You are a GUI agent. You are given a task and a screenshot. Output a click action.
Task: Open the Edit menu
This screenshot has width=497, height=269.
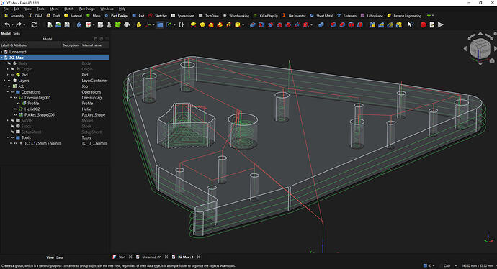17,9
